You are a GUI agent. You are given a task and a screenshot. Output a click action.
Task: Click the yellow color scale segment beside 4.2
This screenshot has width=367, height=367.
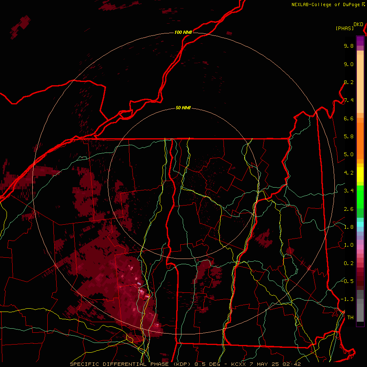tap(360, 175)
